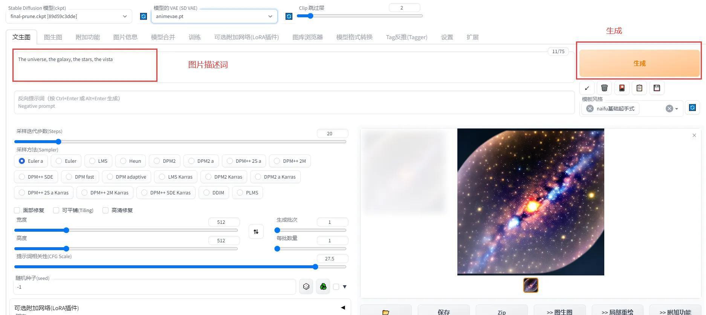Select the Euler sampler
706x315 pixels.
(x=66, y=161)
